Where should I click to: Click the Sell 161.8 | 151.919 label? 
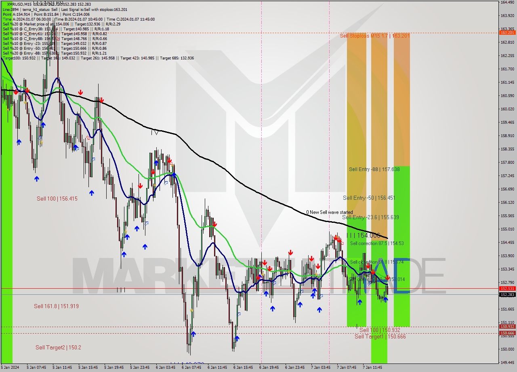pyautogui.click(x=56, y=306)
